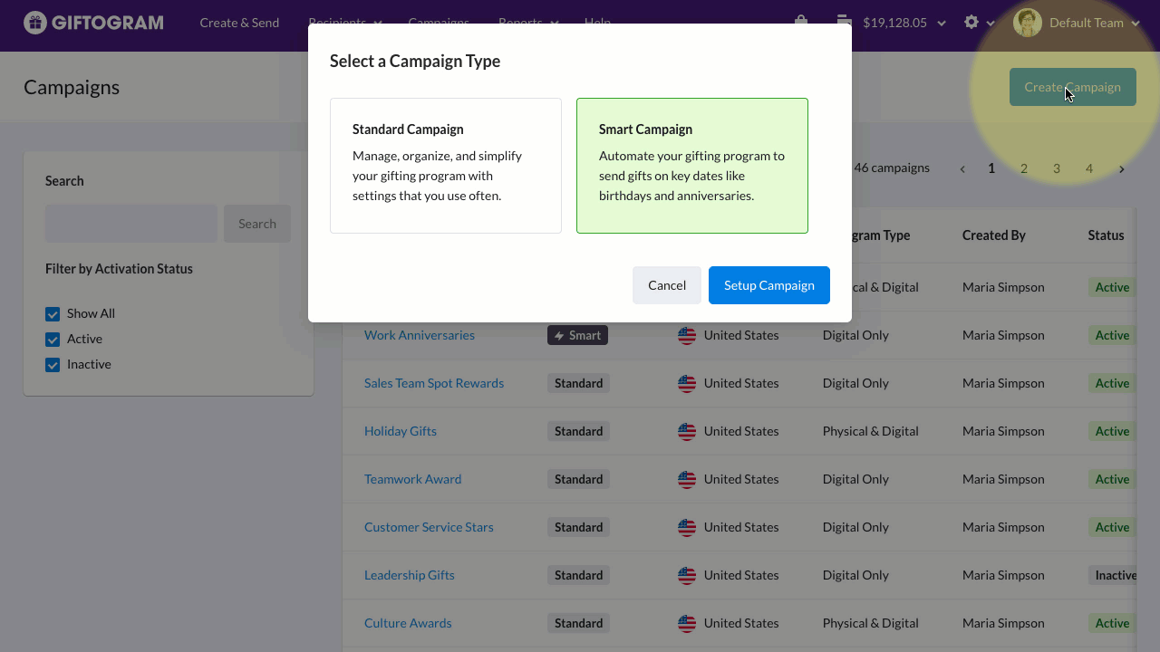1160x652 pixels.
Task: Click Setup Campaign button
Action: pyautogui.click(x=769, y=285)
